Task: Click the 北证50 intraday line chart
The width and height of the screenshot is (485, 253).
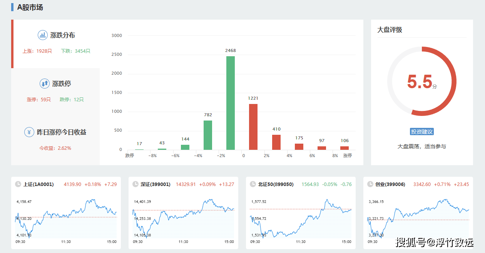Action: pos(301,218)
